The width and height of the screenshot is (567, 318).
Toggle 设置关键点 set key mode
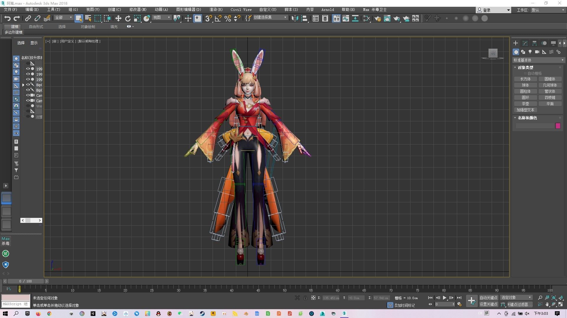[488, 304]
